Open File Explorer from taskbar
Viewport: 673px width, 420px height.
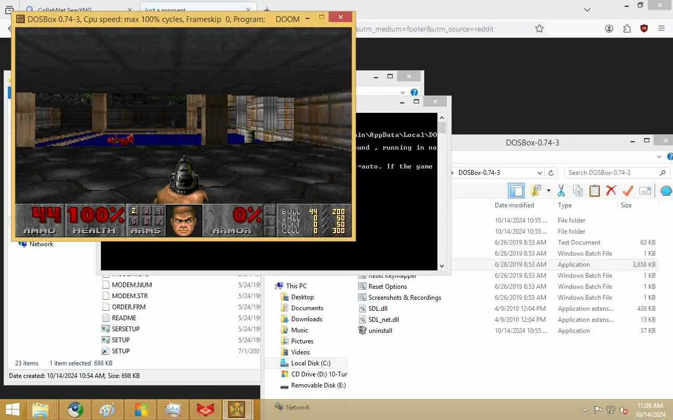[x=40, y=409]
